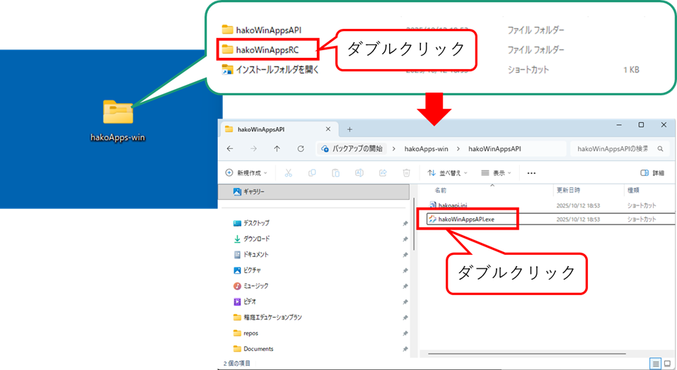Toggle the 詳細 details pane button
Viewport: 677px width, 370px height.
click(652, 173)
